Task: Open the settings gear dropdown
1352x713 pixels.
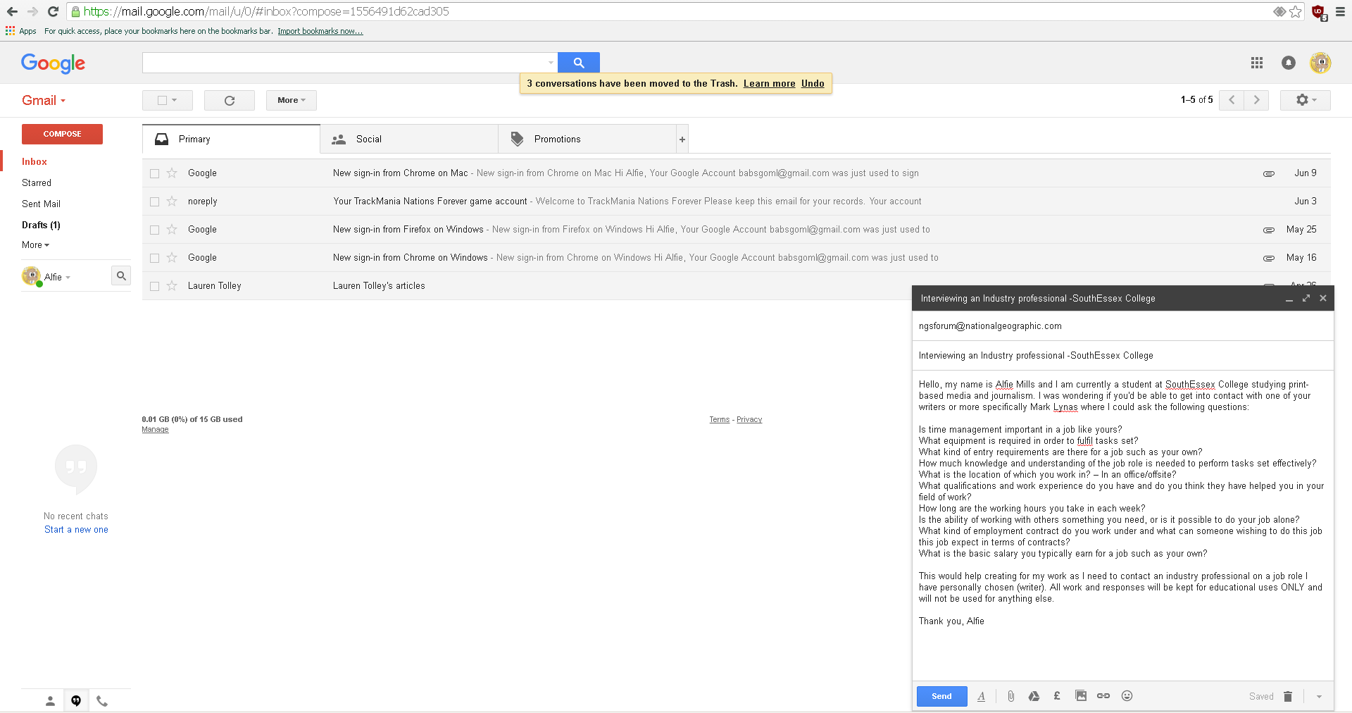Action: coord(1306,100)
